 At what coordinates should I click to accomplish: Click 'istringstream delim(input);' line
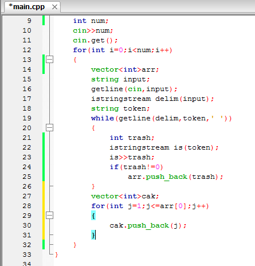(x=152, y=99)
